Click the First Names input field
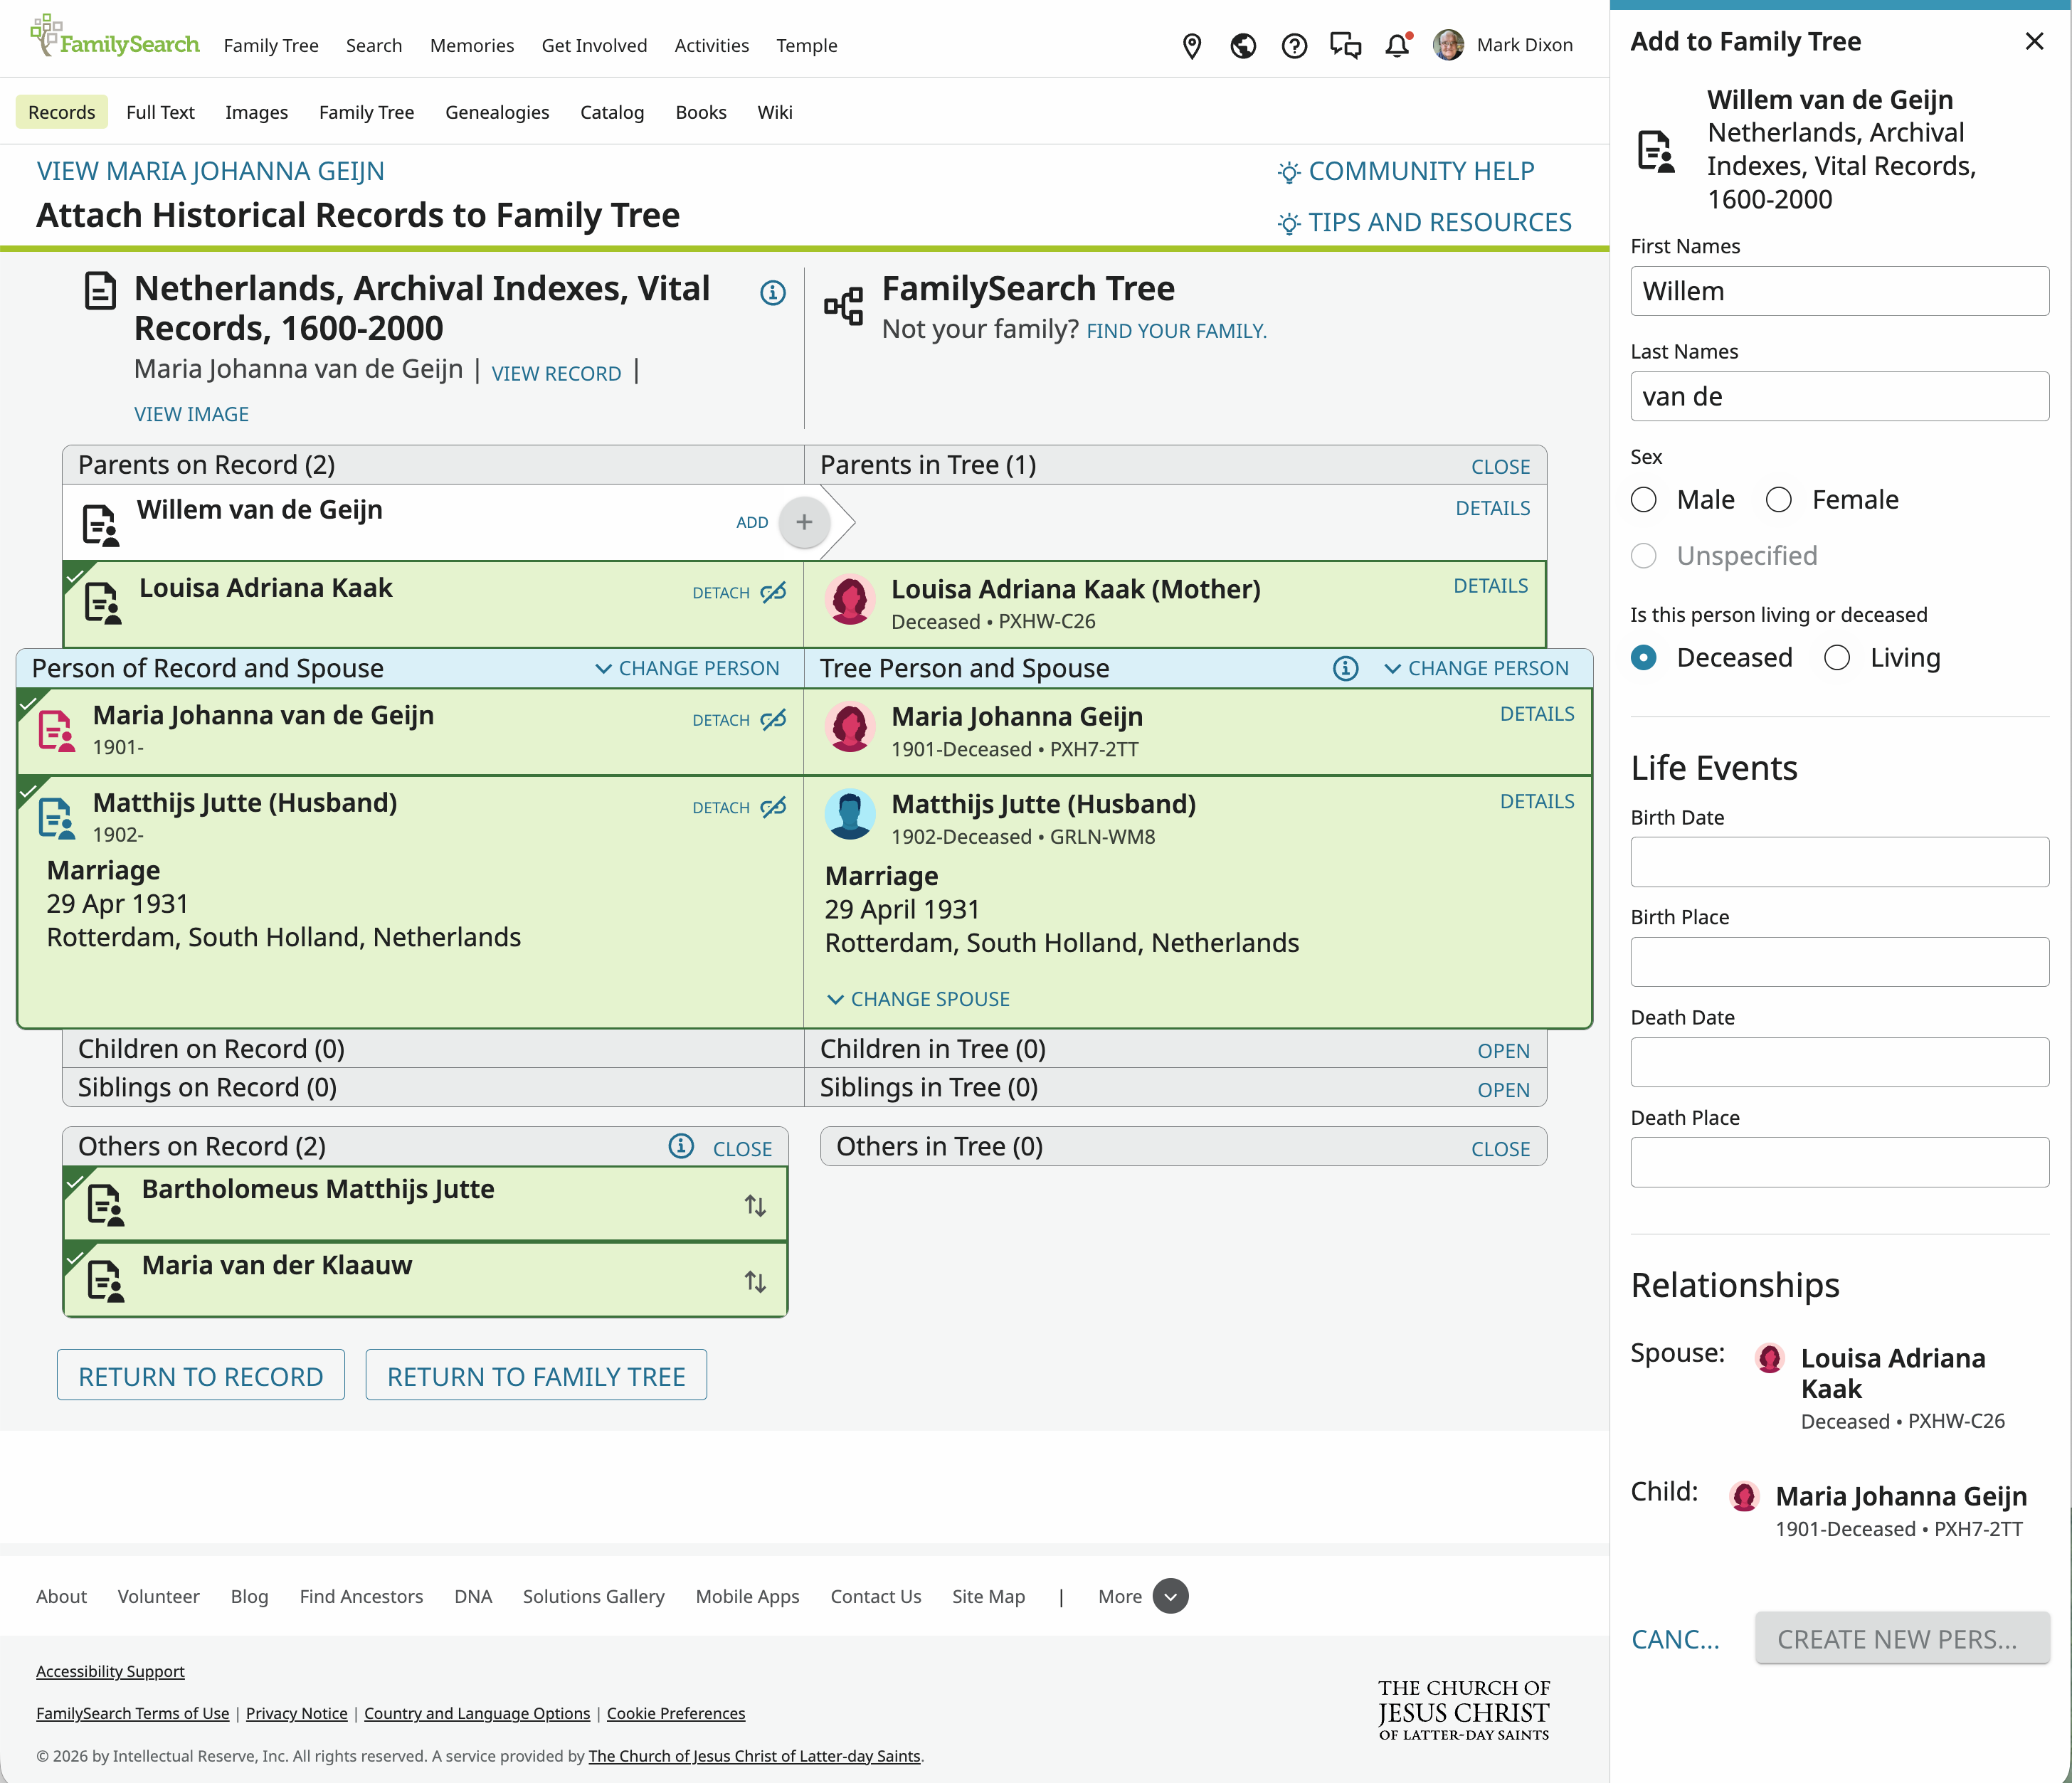 (x=1839, y=291)
